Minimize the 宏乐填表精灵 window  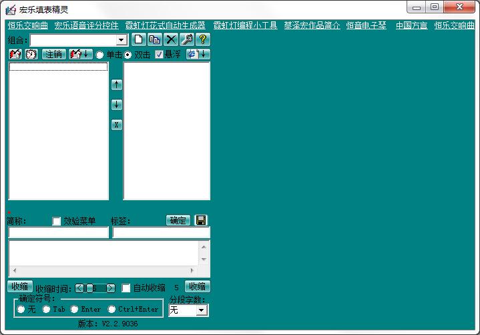[417, 7]
